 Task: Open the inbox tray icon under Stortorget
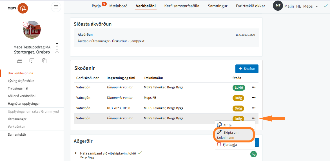20,61
